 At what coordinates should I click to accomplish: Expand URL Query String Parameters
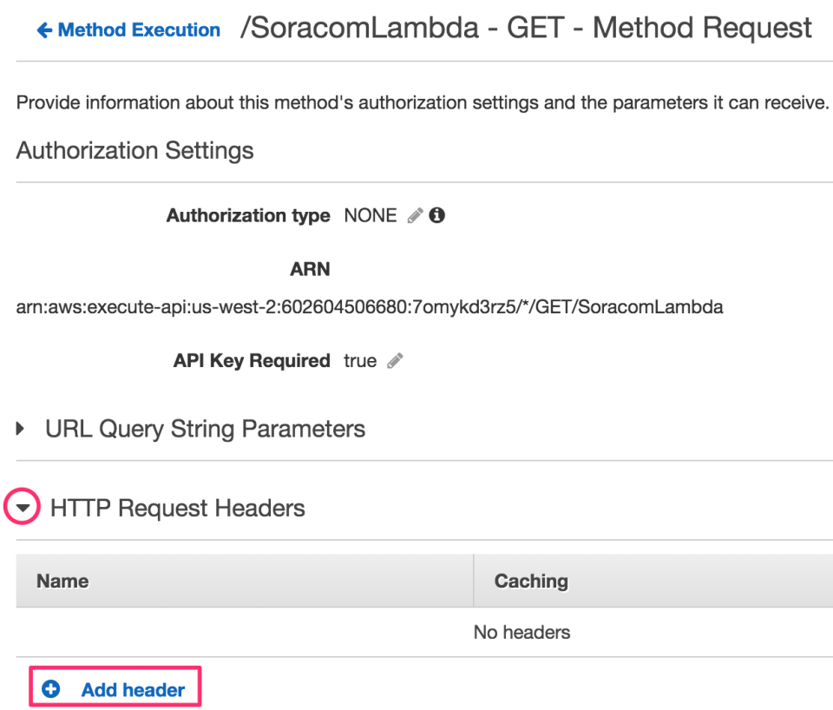[20, 428]
